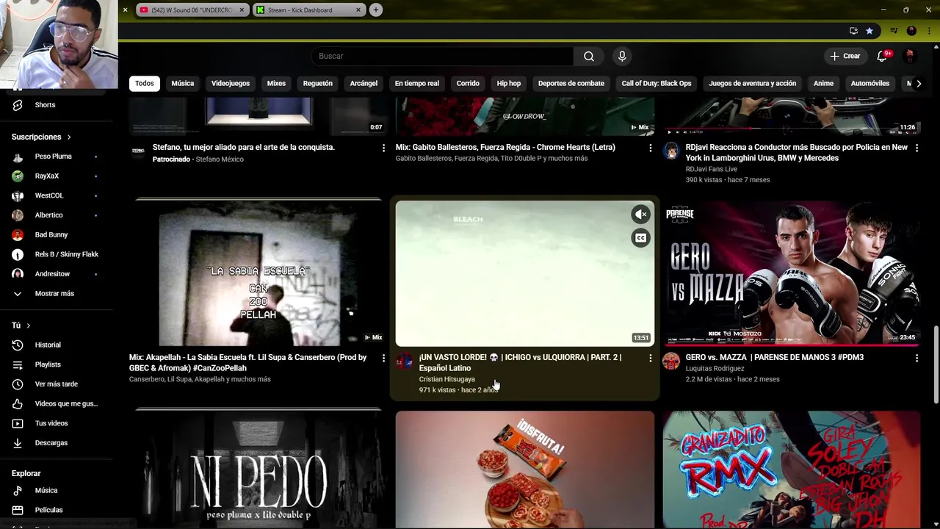
Task: Select the Videojuegos filter chip
Action: click(x=231, y=83)
